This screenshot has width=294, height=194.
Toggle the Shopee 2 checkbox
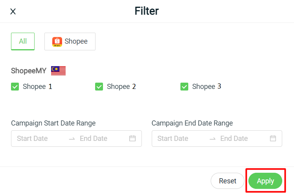[99, 87]
